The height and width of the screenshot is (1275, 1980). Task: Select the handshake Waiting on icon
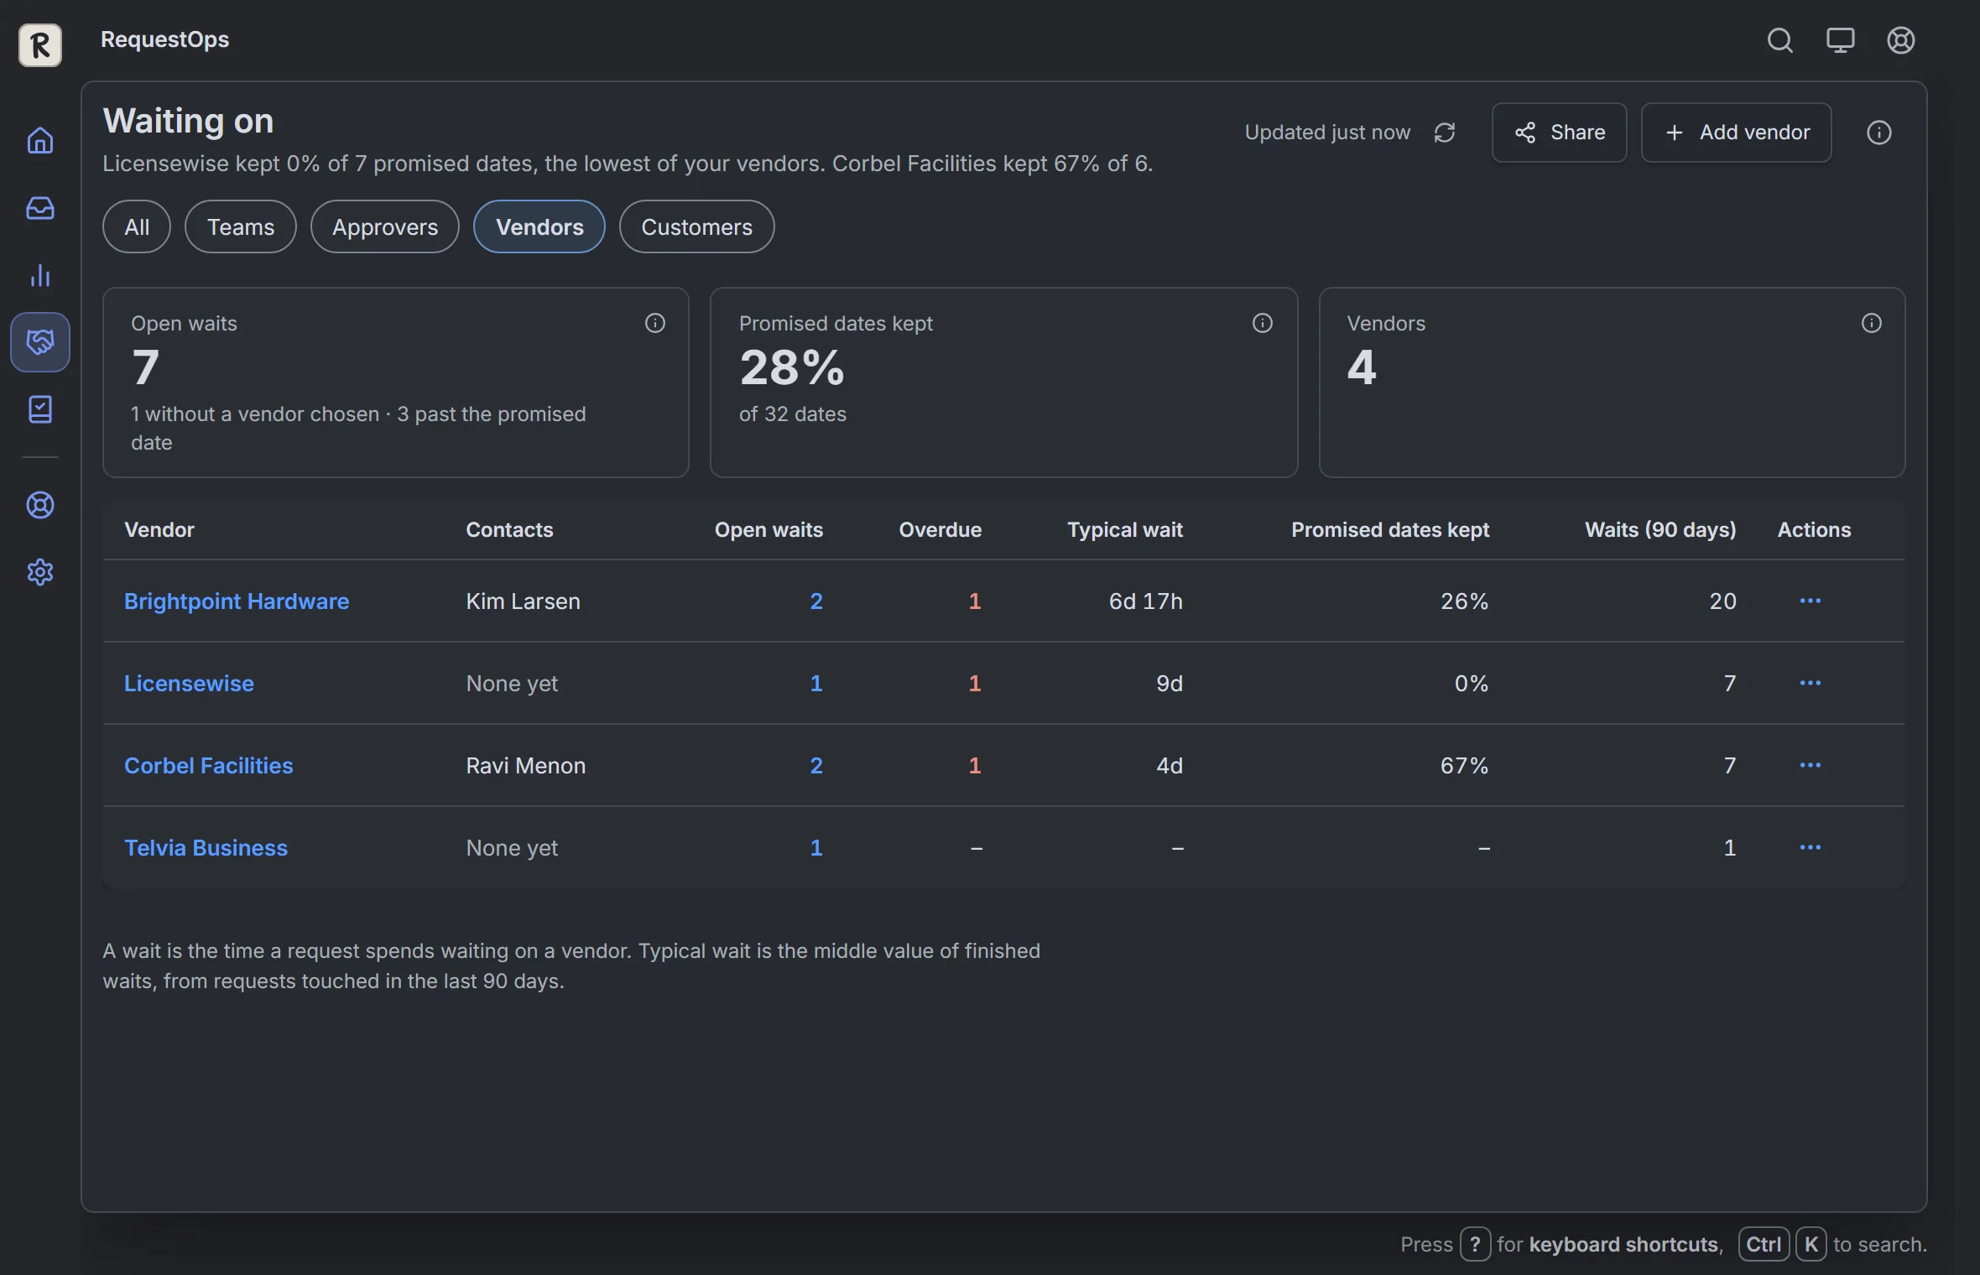[x=40, y=342]
